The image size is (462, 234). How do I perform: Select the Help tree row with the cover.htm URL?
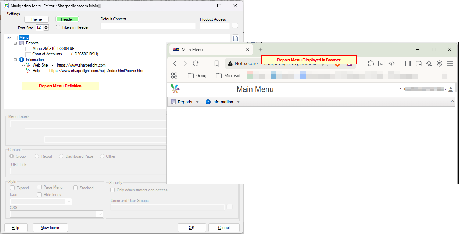click(88, 71)
